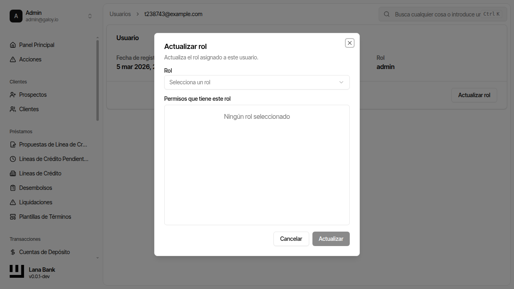Click the clock icon for Líneas de Crédito Pendientes
This screenshot has height=289, width=514.
(12, 159)
